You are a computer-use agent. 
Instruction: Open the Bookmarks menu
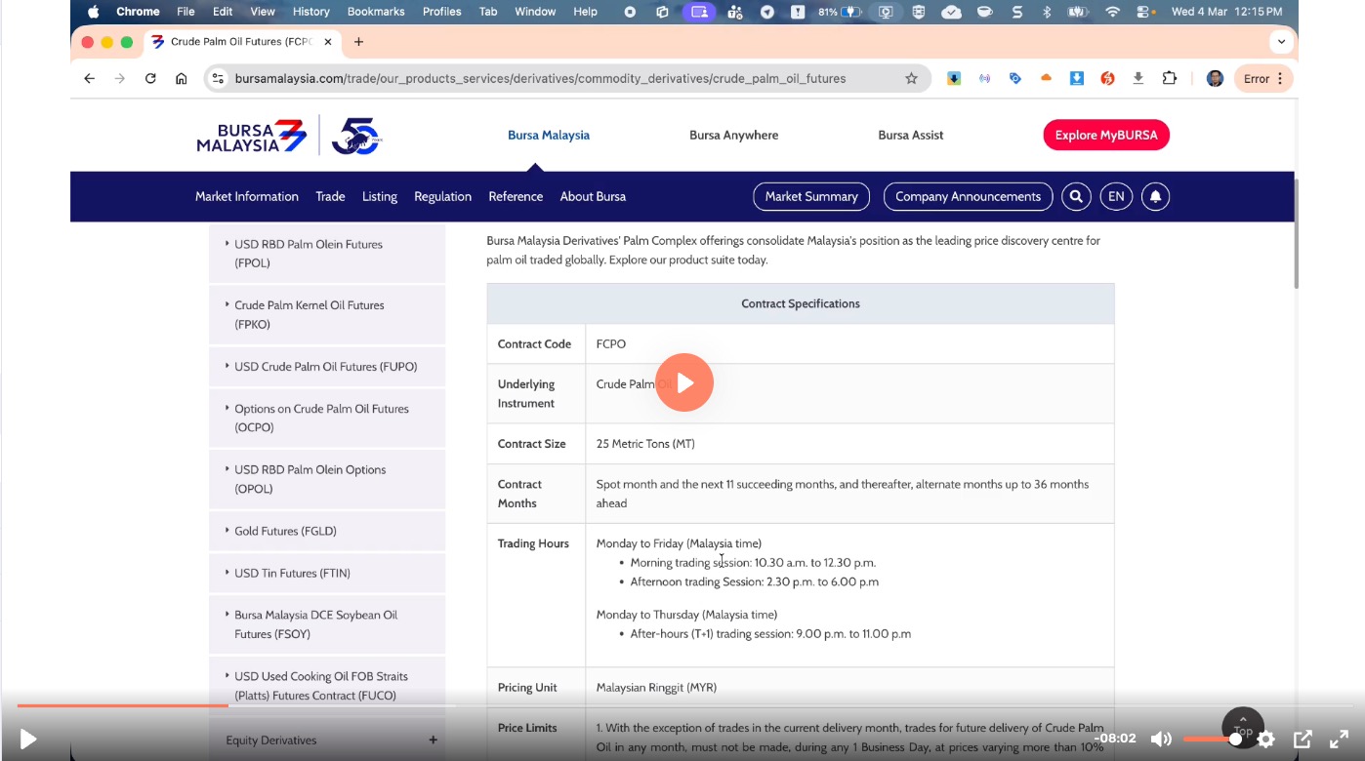click(376, 12)
